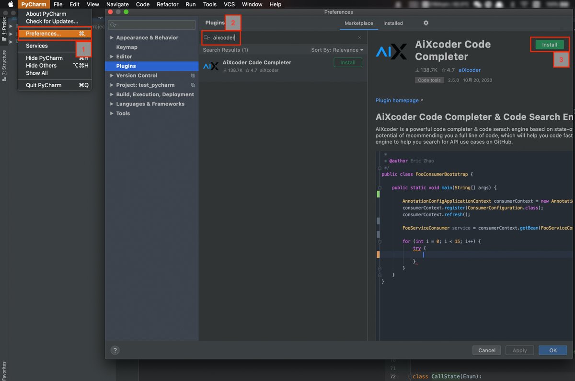
Task: Switch to the Installed tab
Action: [x=393, y=23]
